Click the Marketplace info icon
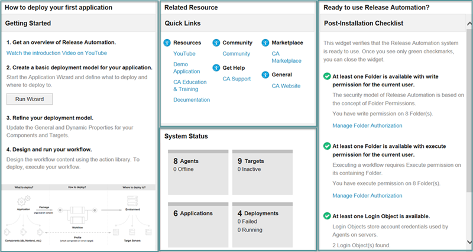This screenshot has height=252, width=473. (x=265, y=43)
